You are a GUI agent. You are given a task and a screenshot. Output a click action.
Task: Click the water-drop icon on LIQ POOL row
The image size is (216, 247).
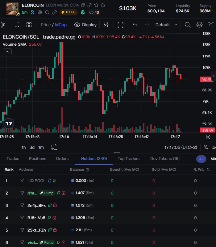pos(50,181)
